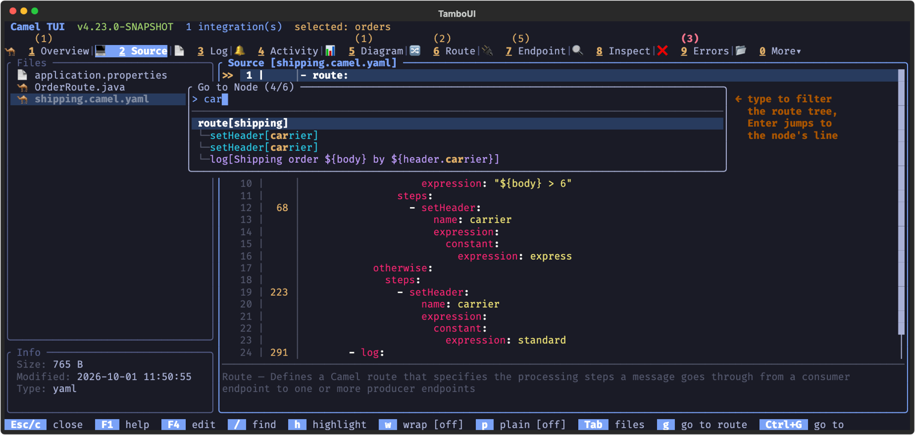Click 'expression: express' on line 16
915x435 pixels.
point(515,256)
